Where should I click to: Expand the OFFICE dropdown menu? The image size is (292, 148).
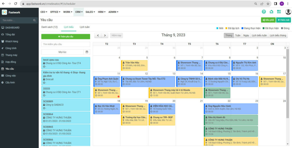click(x=55, y=12)
